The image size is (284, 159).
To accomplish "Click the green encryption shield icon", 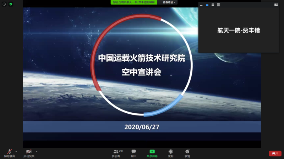I will coord(11,4).
